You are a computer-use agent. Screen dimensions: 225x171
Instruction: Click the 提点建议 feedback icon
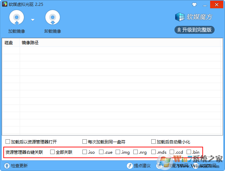point(130,166)
